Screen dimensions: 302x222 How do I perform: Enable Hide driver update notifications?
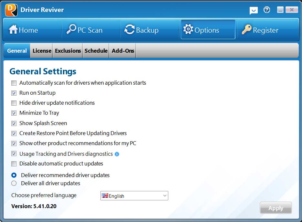(x=14, y=103)
